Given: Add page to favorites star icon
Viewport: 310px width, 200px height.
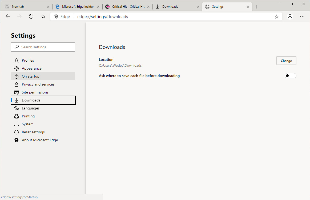Looking at the screenshot, I should pos(277,17).
